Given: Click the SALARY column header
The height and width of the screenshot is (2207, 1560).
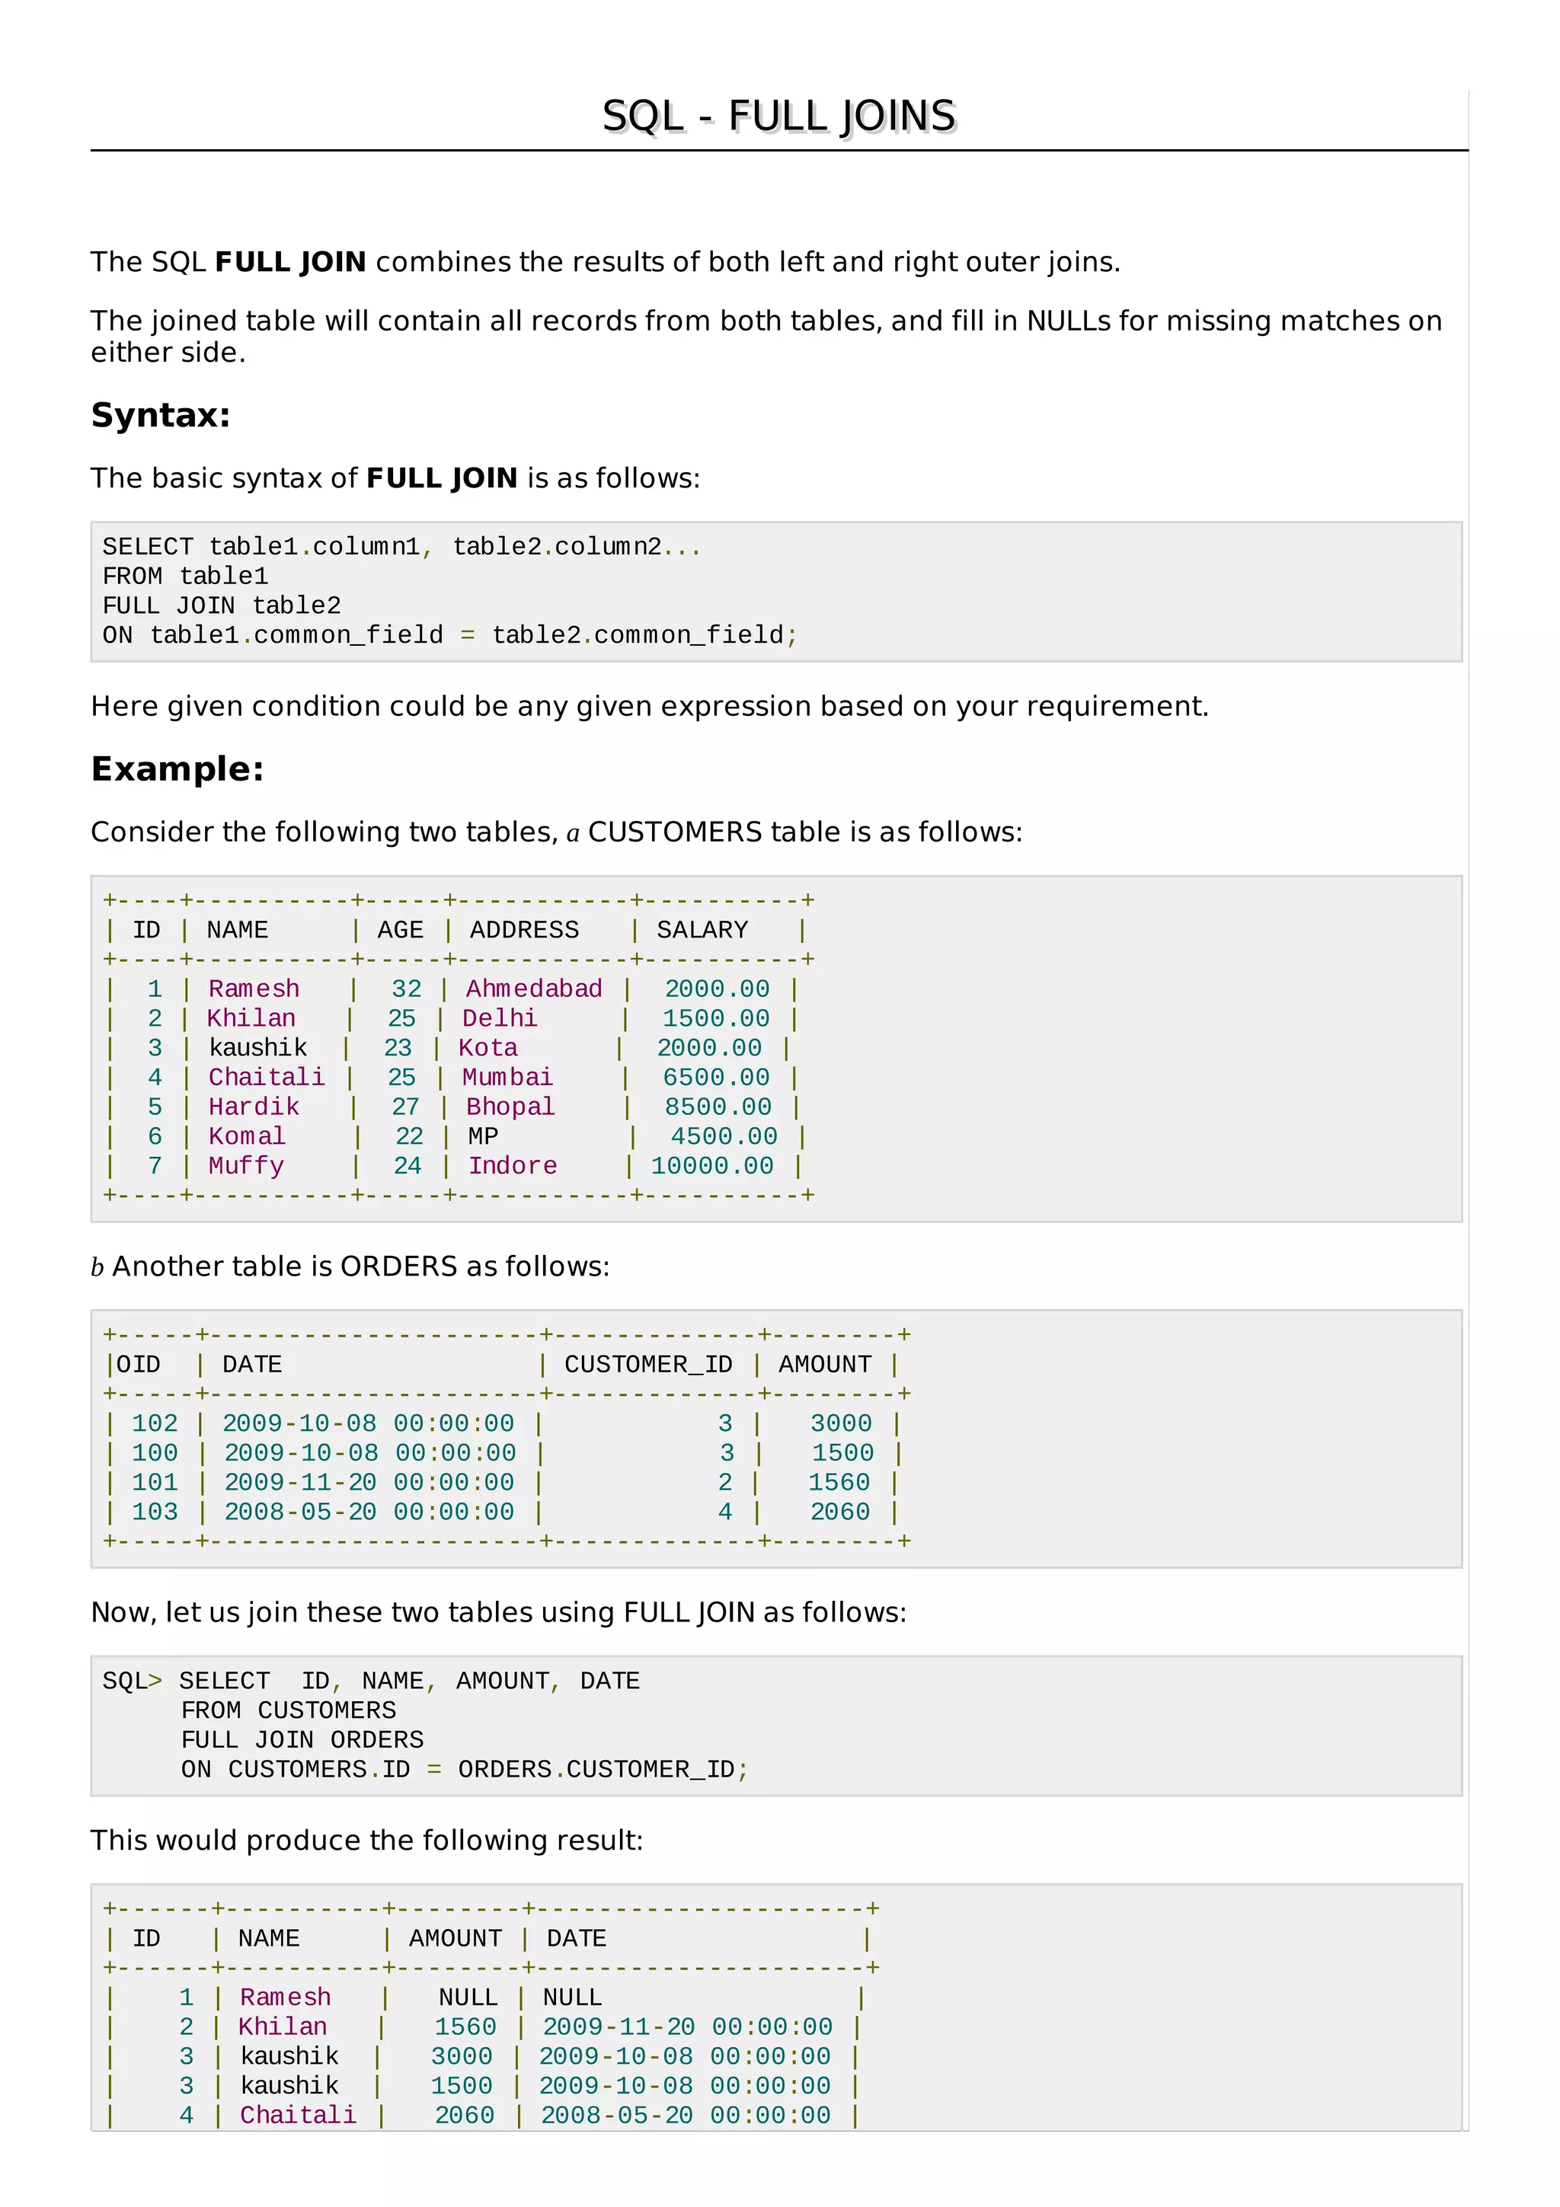Looking at the screenshot, I should 702,930.
